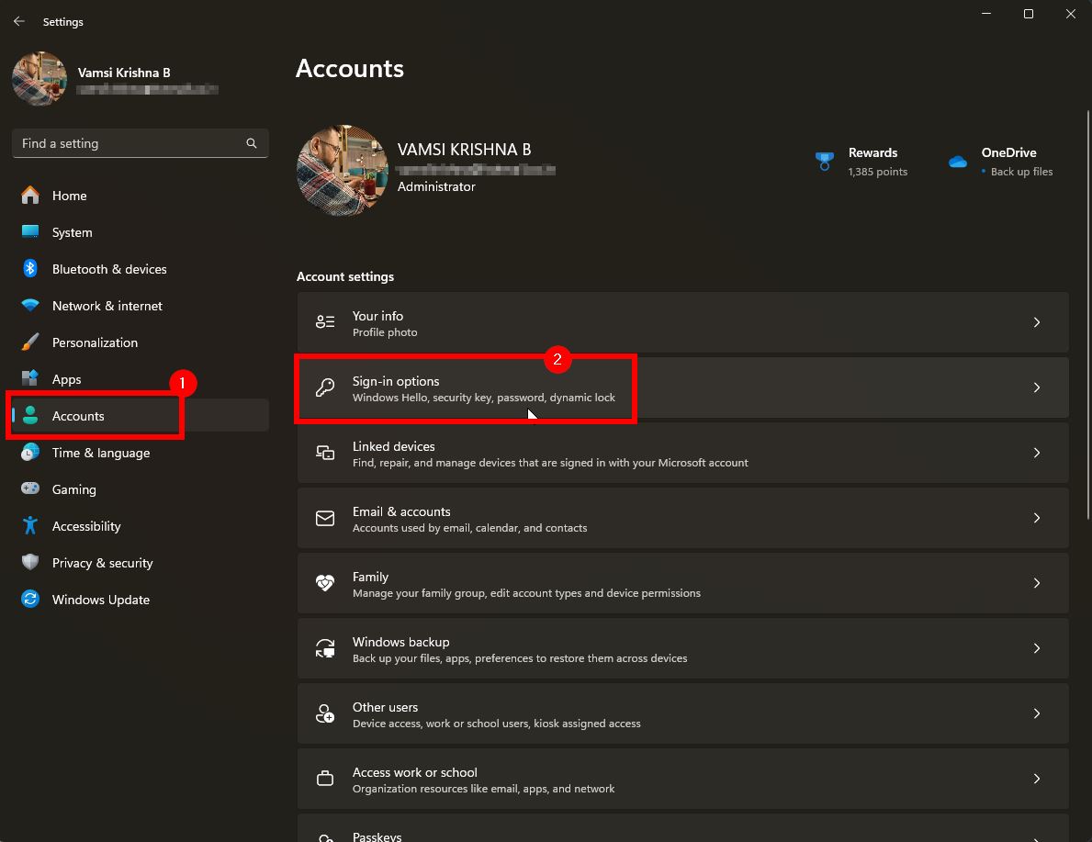Open Access work or school
The width and height of the screenshot is (1092, 842).
click(682, 779)
